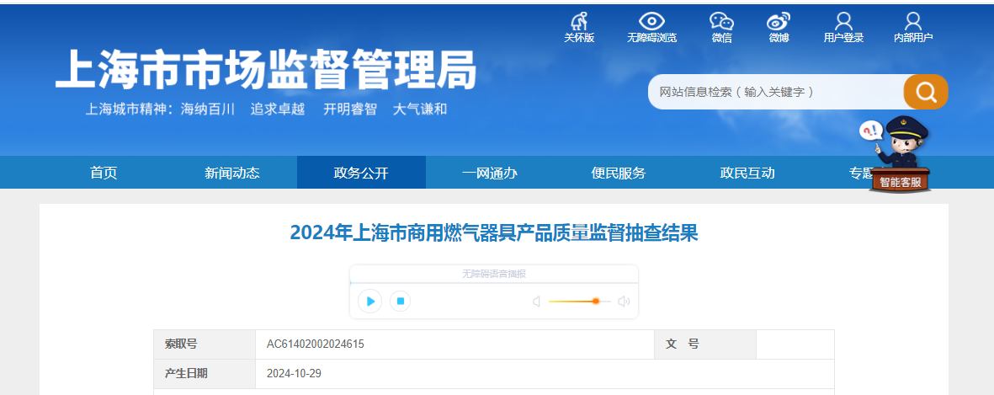Viewport: 994px width, 395px height.
Task: Adjust the audio volume slider
Action: pos(579,302)
